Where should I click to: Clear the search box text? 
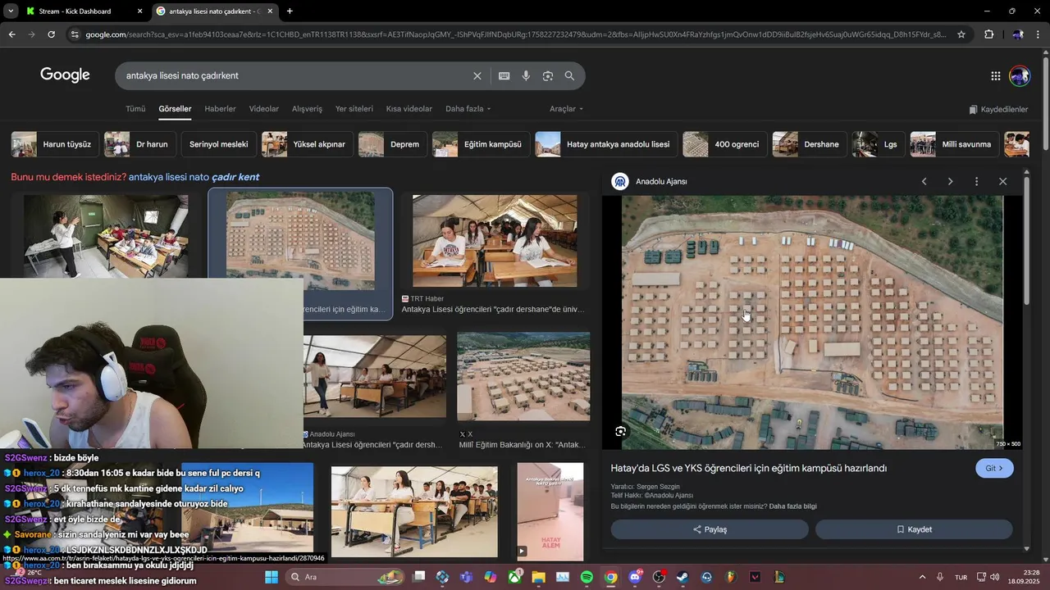tap(477, 75)
